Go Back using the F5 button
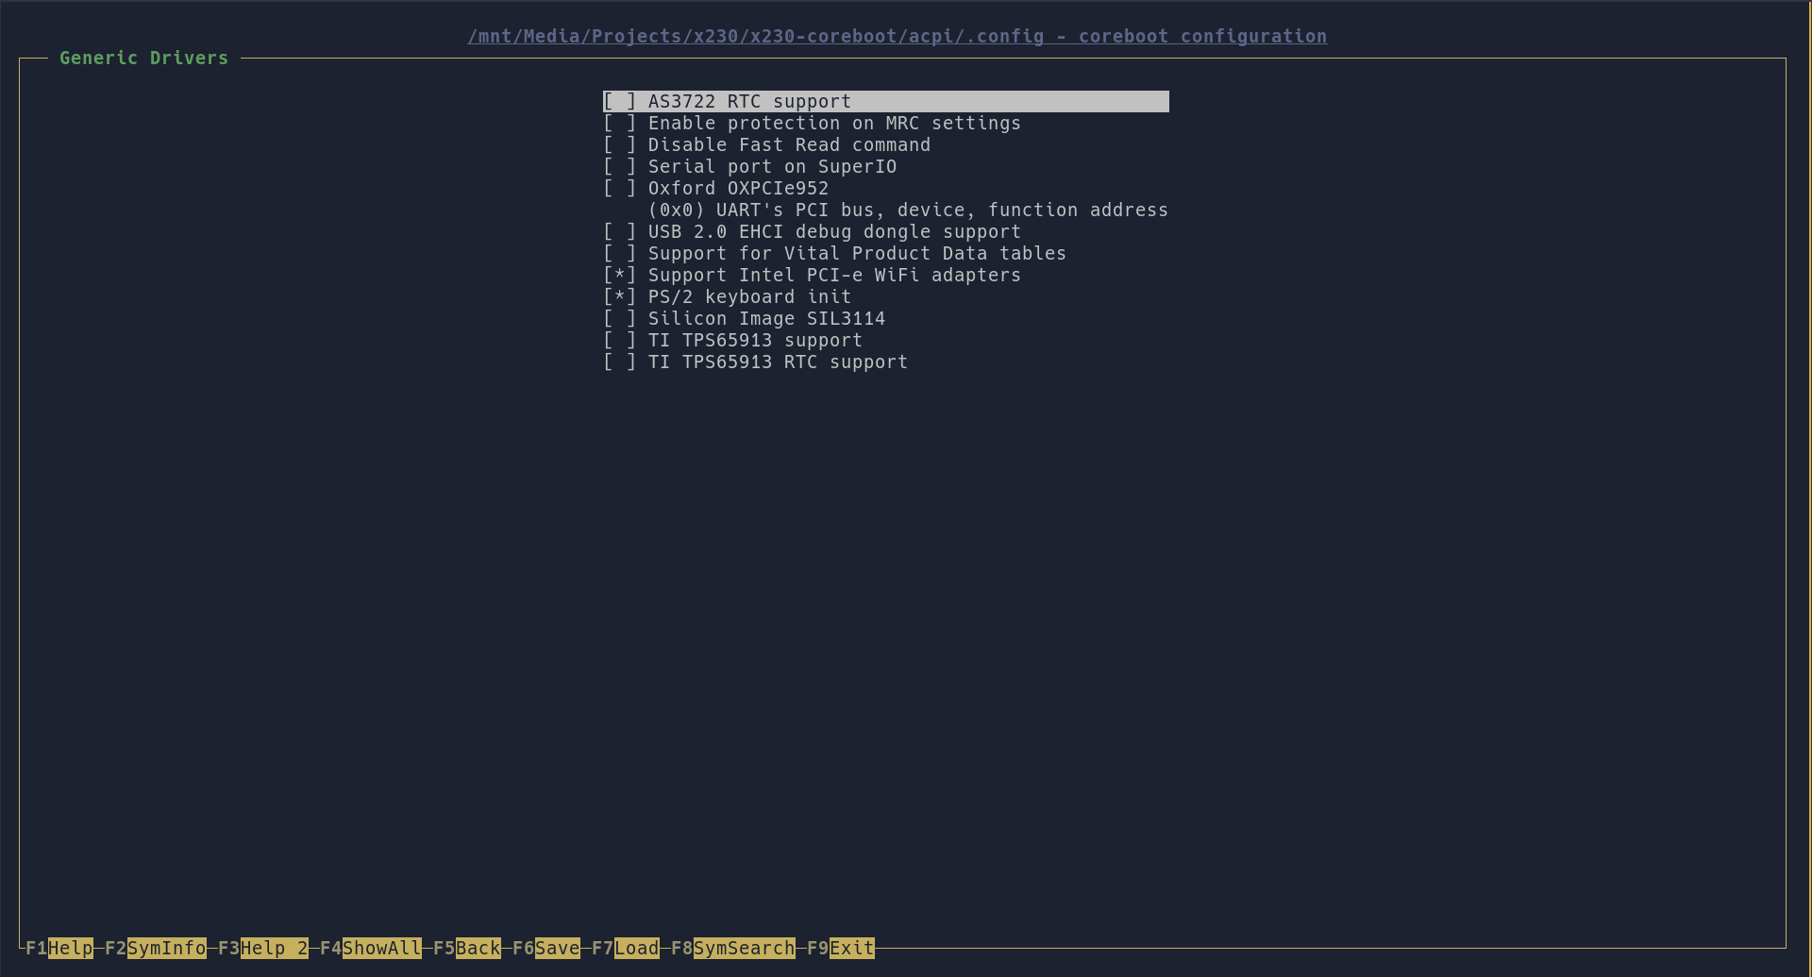Image resolution: width=1812 pixels, height=977 pixels. (467, 948)
